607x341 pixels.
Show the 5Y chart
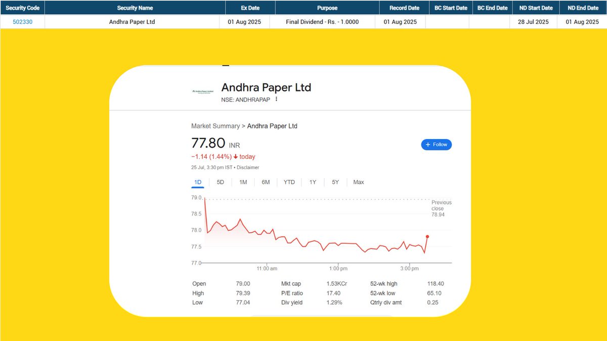(x=335, y=182)
